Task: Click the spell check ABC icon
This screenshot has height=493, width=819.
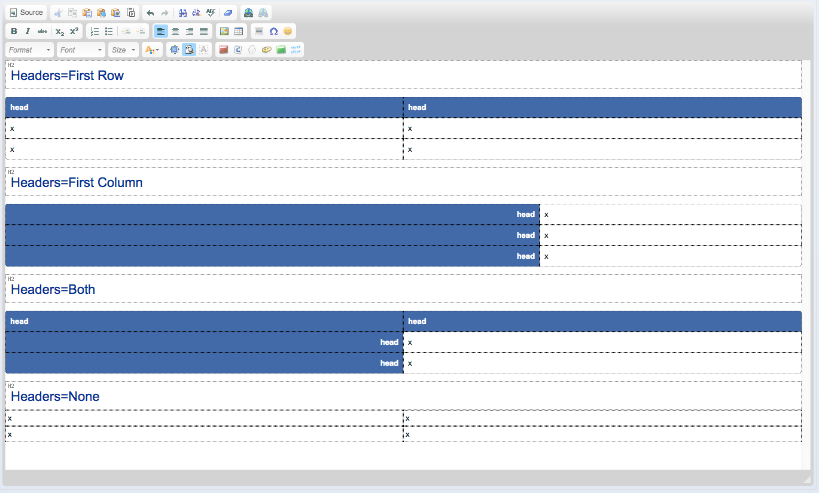Action: (x=211, y=13)
